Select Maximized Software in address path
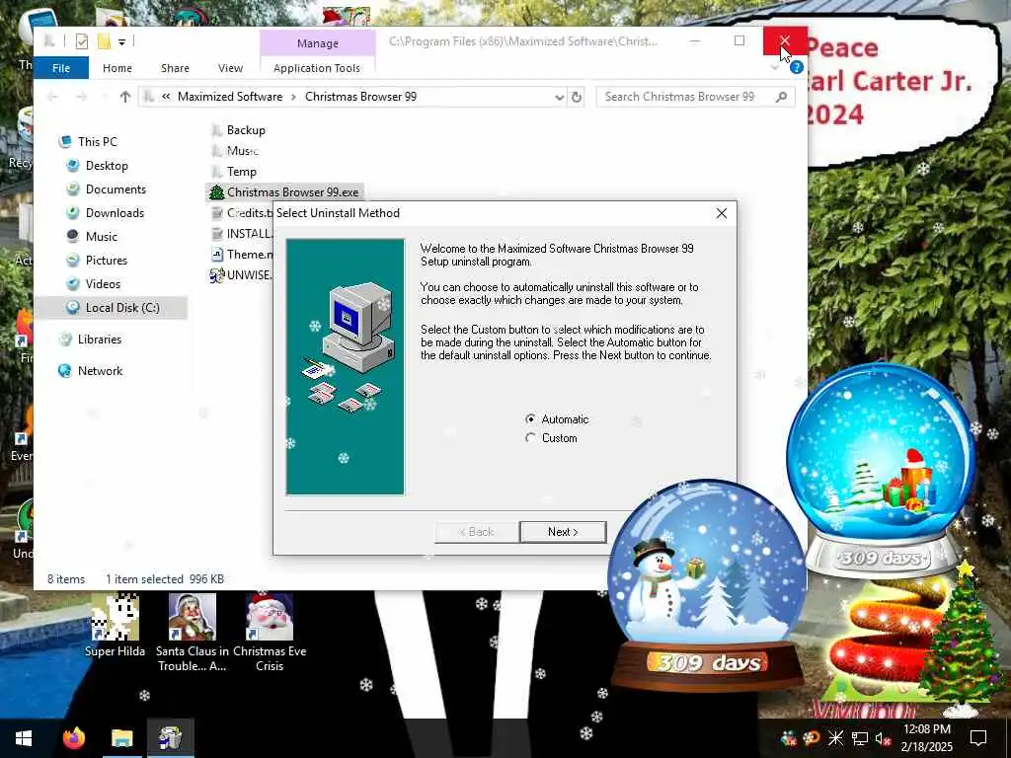Image resolution: width=1011 pixels, height=758 pixels. pos(229,97)
